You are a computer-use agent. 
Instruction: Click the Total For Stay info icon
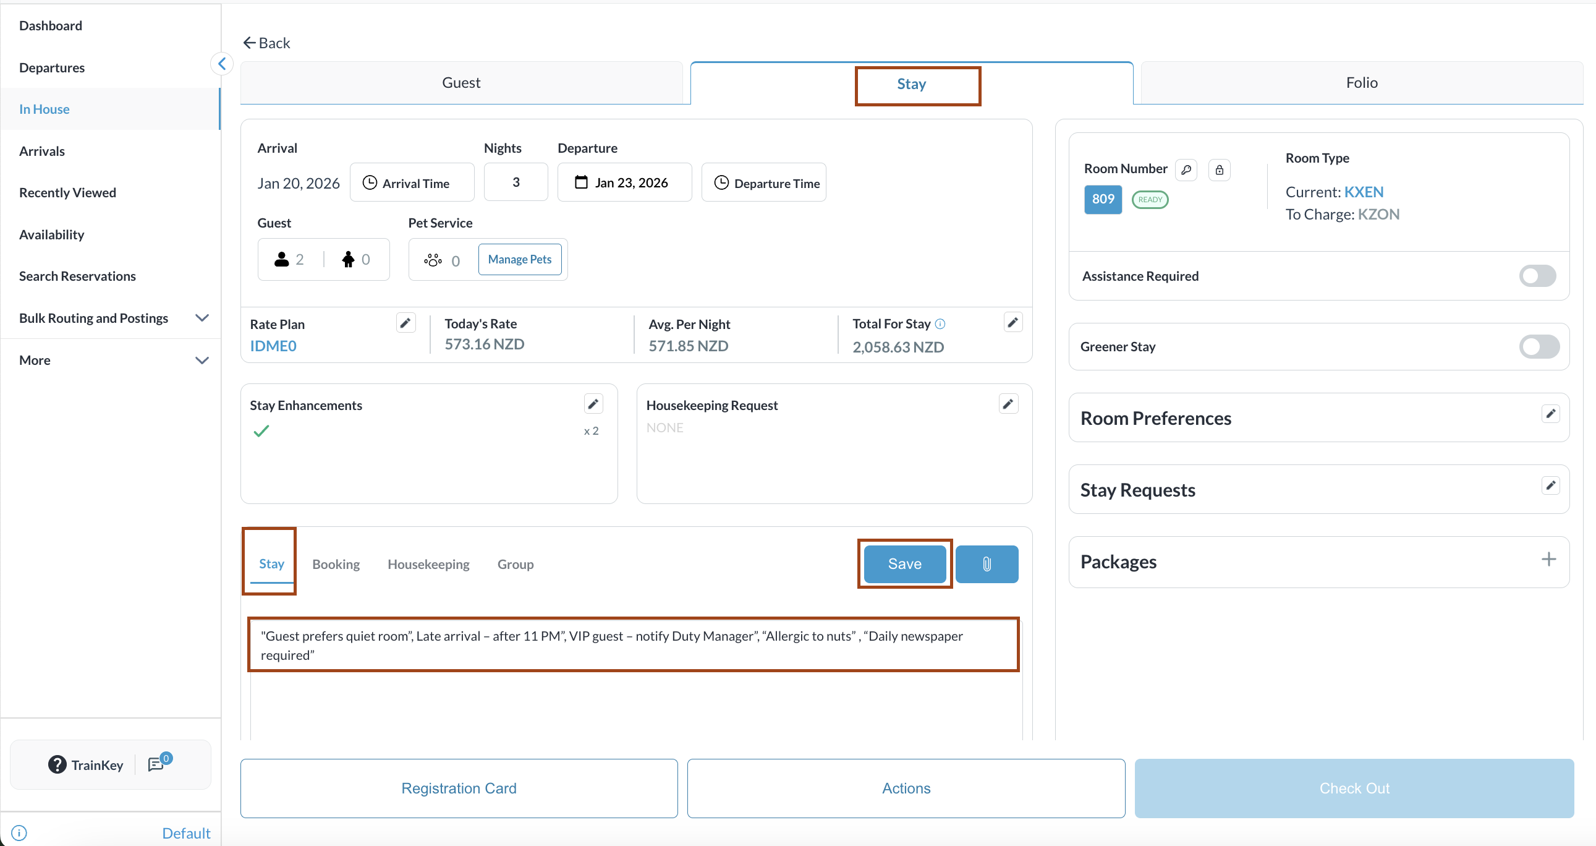tap(940, 323)
